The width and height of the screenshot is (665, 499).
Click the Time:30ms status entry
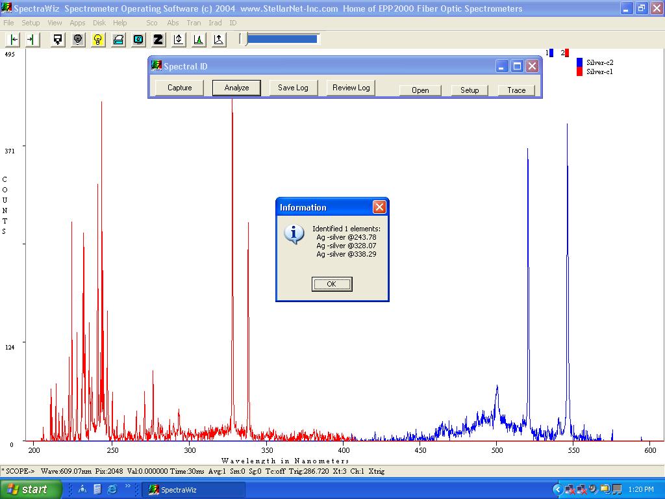click(x=187, y=471)
